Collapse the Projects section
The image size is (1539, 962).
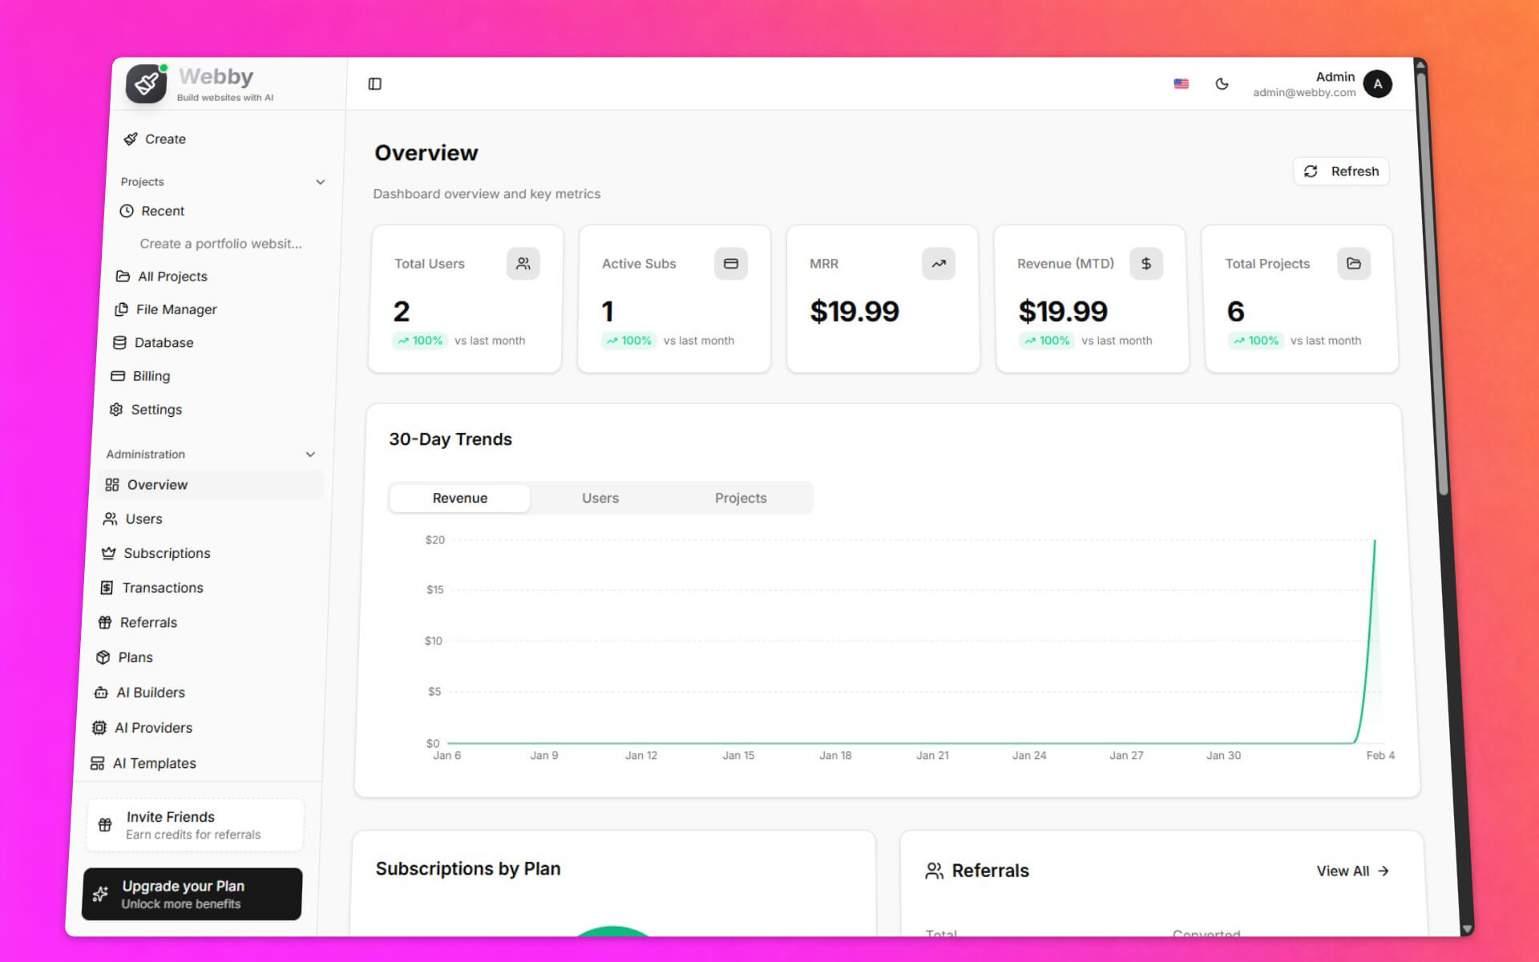point(321,181)
